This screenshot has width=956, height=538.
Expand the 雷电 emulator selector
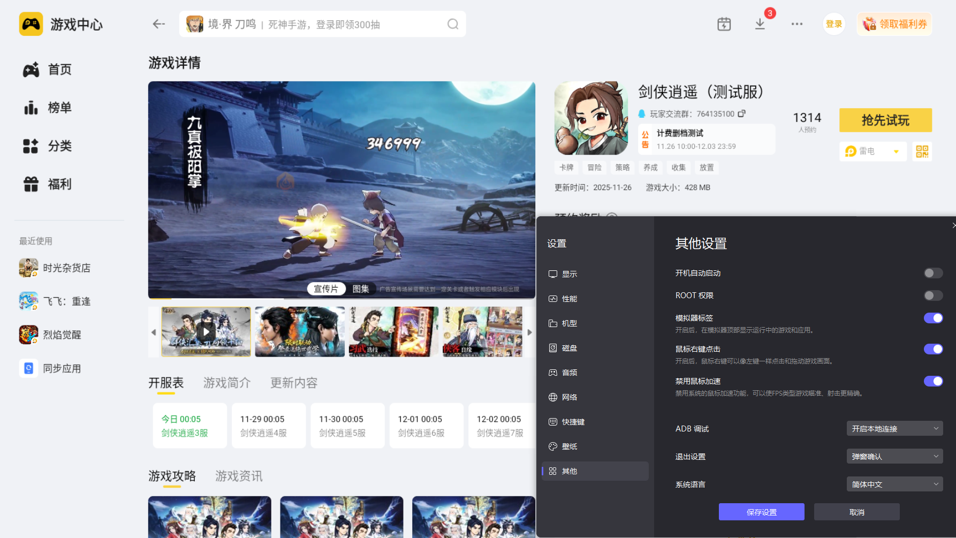coord(897,151)
